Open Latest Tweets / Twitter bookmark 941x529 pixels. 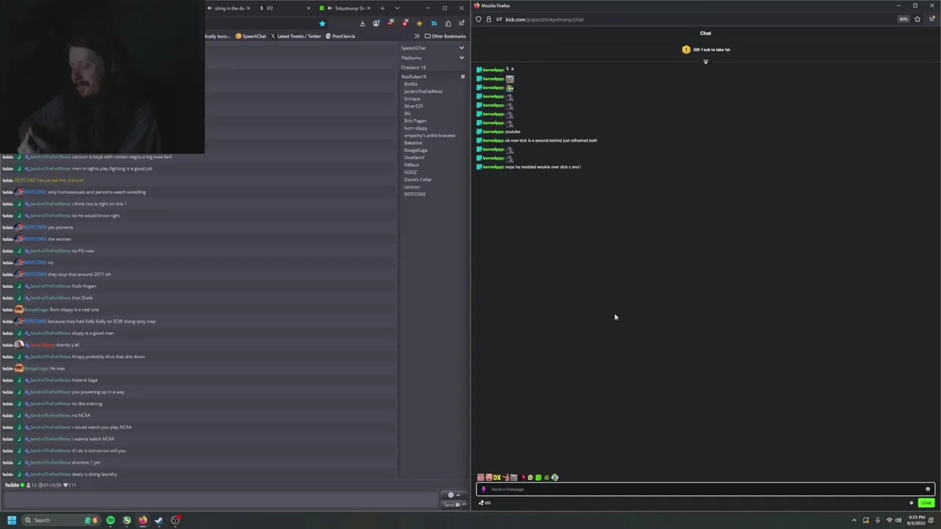296,36
